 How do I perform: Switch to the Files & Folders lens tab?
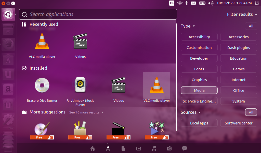click(x=123, y=148)
